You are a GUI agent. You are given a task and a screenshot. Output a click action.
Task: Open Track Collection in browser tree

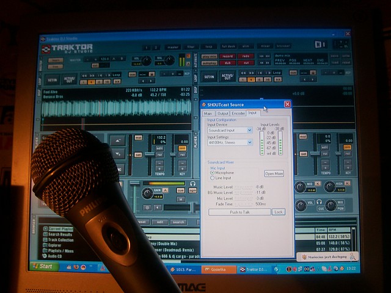(59, 240)
